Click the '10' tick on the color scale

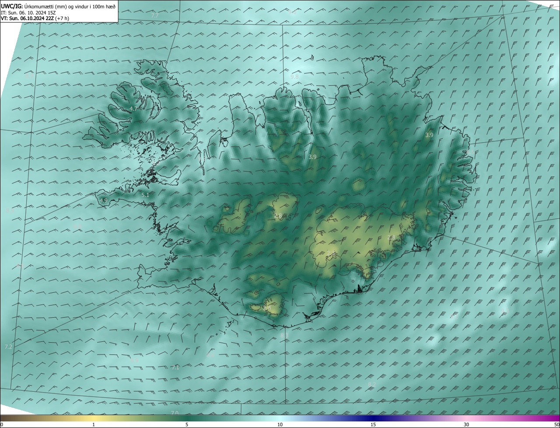click(x=280, y=424)
